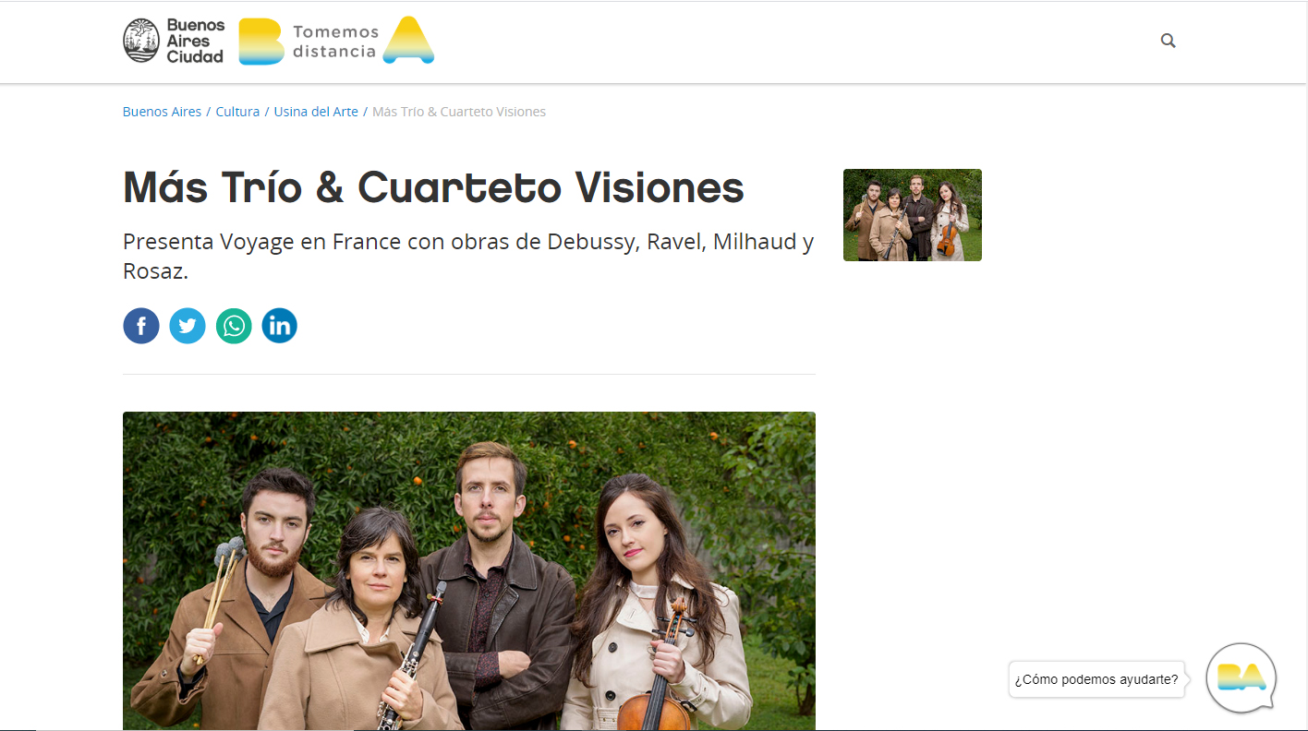Share the page on LinkedIn
This screenshot has height=731, width=1308.
[280, 326]
